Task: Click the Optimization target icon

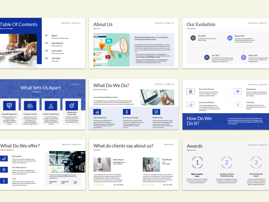Action: pos(238,91)
